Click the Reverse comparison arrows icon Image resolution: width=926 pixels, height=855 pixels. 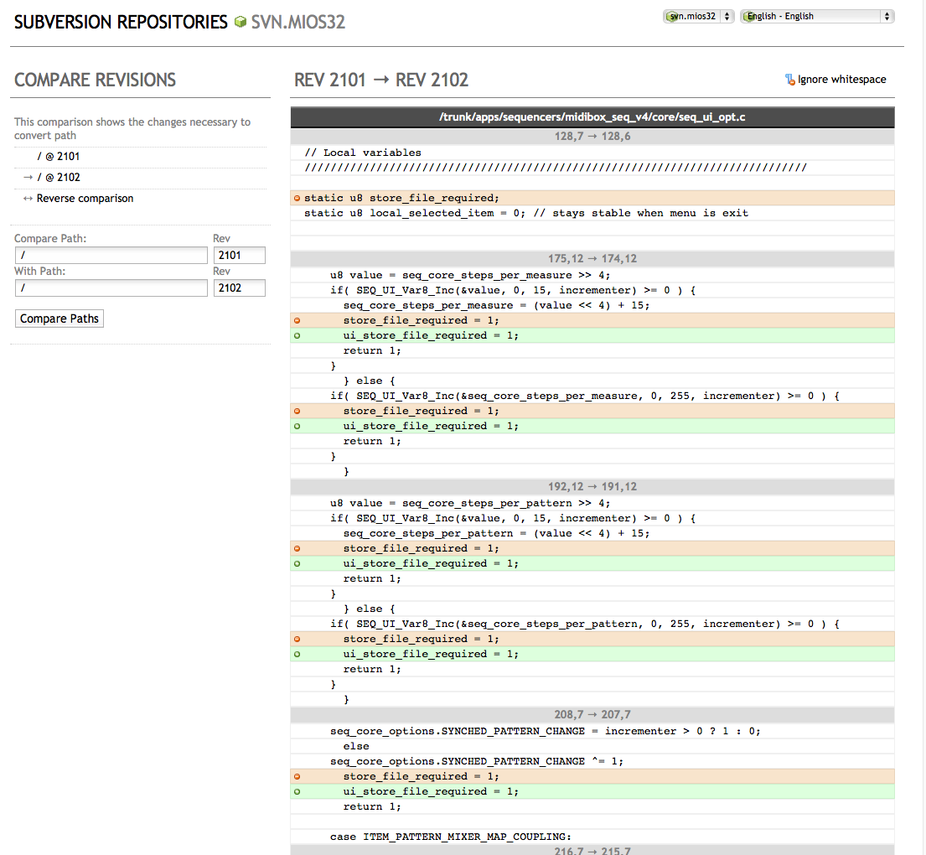pyautogui.click(x=28, y=199)
